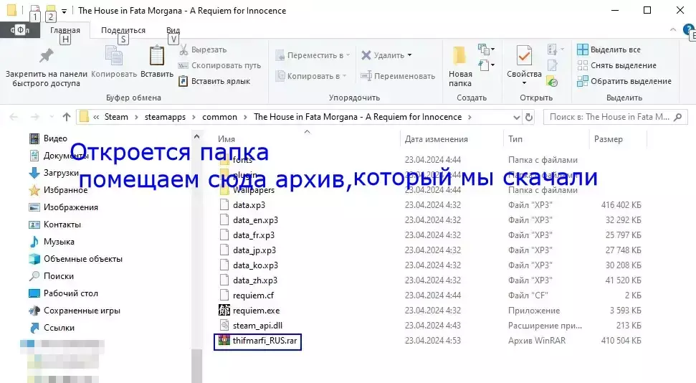The height and width of the screenshot is (383, 696).
Task: Click the History icon in Открыть group
Action: (x=553, y=81)
